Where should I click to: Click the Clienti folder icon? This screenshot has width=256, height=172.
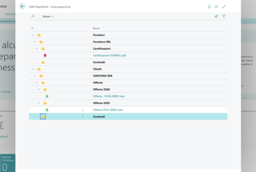(39, 69)
